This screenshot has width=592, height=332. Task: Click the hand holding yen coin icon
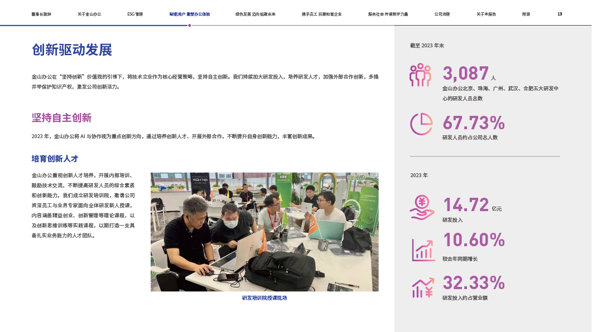tap(422, 207)
